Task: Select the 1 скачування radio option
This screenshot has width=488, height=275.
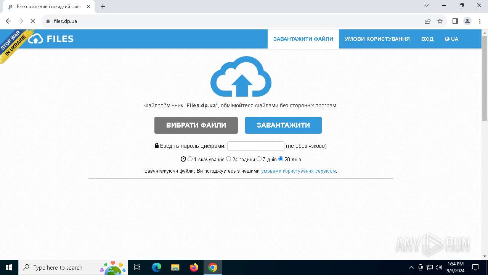Action: point(190,159)
